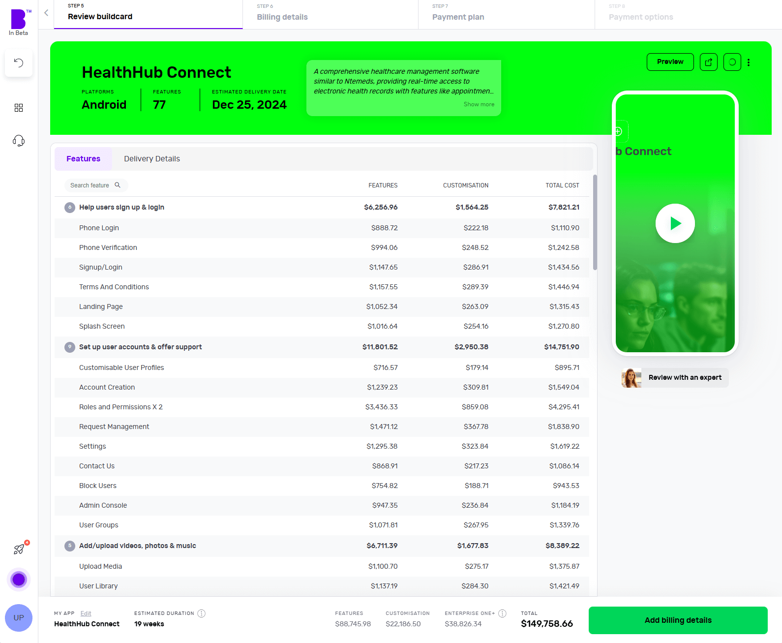Select the Settings feature row
Viewport: 782px width, 643px height.
click(x=322, y=446)
